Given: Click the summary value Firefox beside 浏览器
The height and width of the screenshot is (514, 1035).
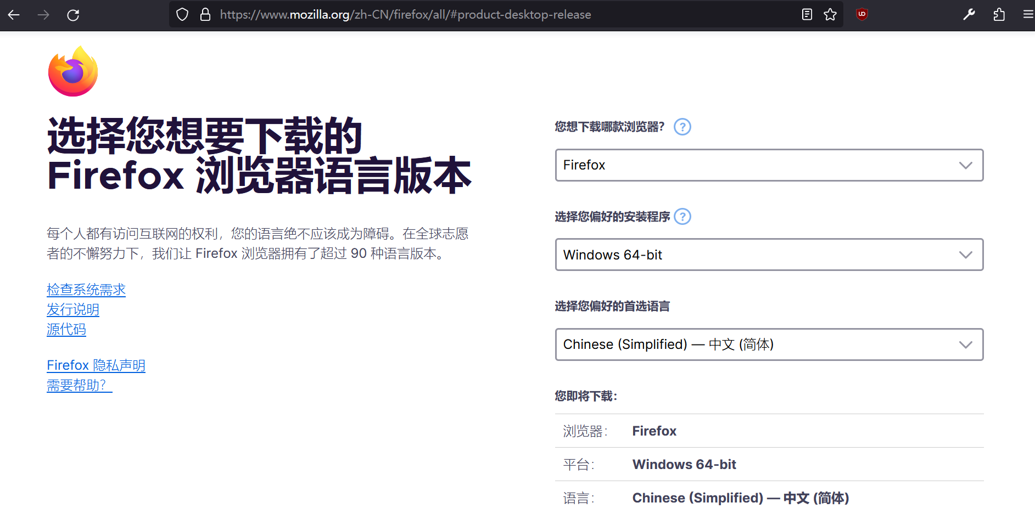Looking at the screenshot, I should (654, 431).
